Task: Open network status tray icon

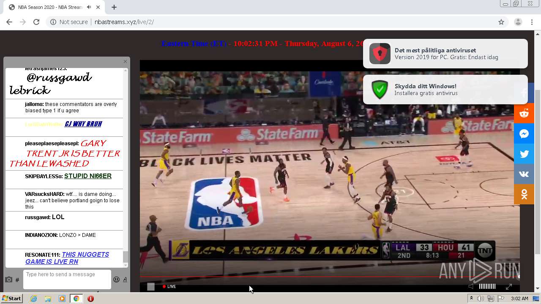Action: (x=491, y=299)
